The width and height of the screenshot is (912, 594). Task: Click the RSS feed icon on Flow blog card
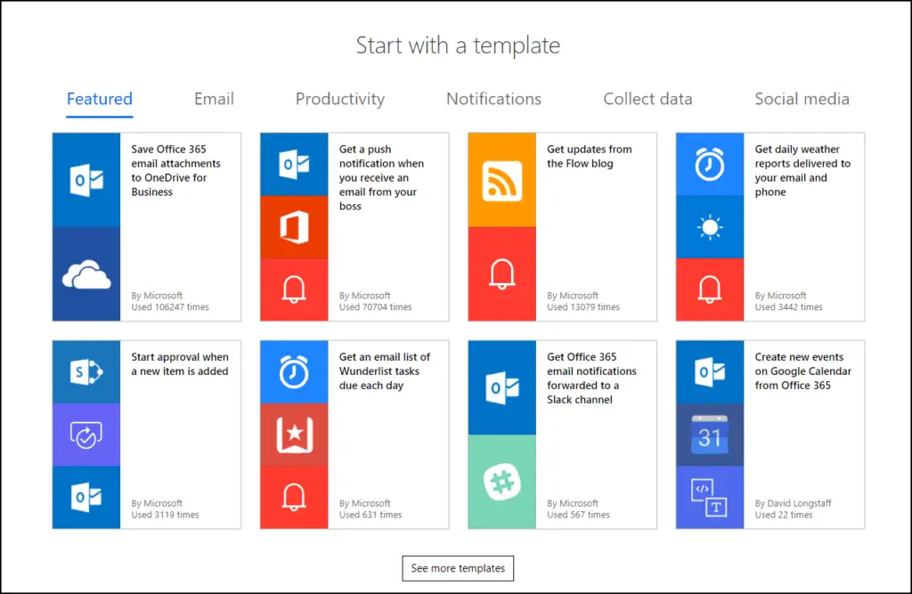coord(502,180)
